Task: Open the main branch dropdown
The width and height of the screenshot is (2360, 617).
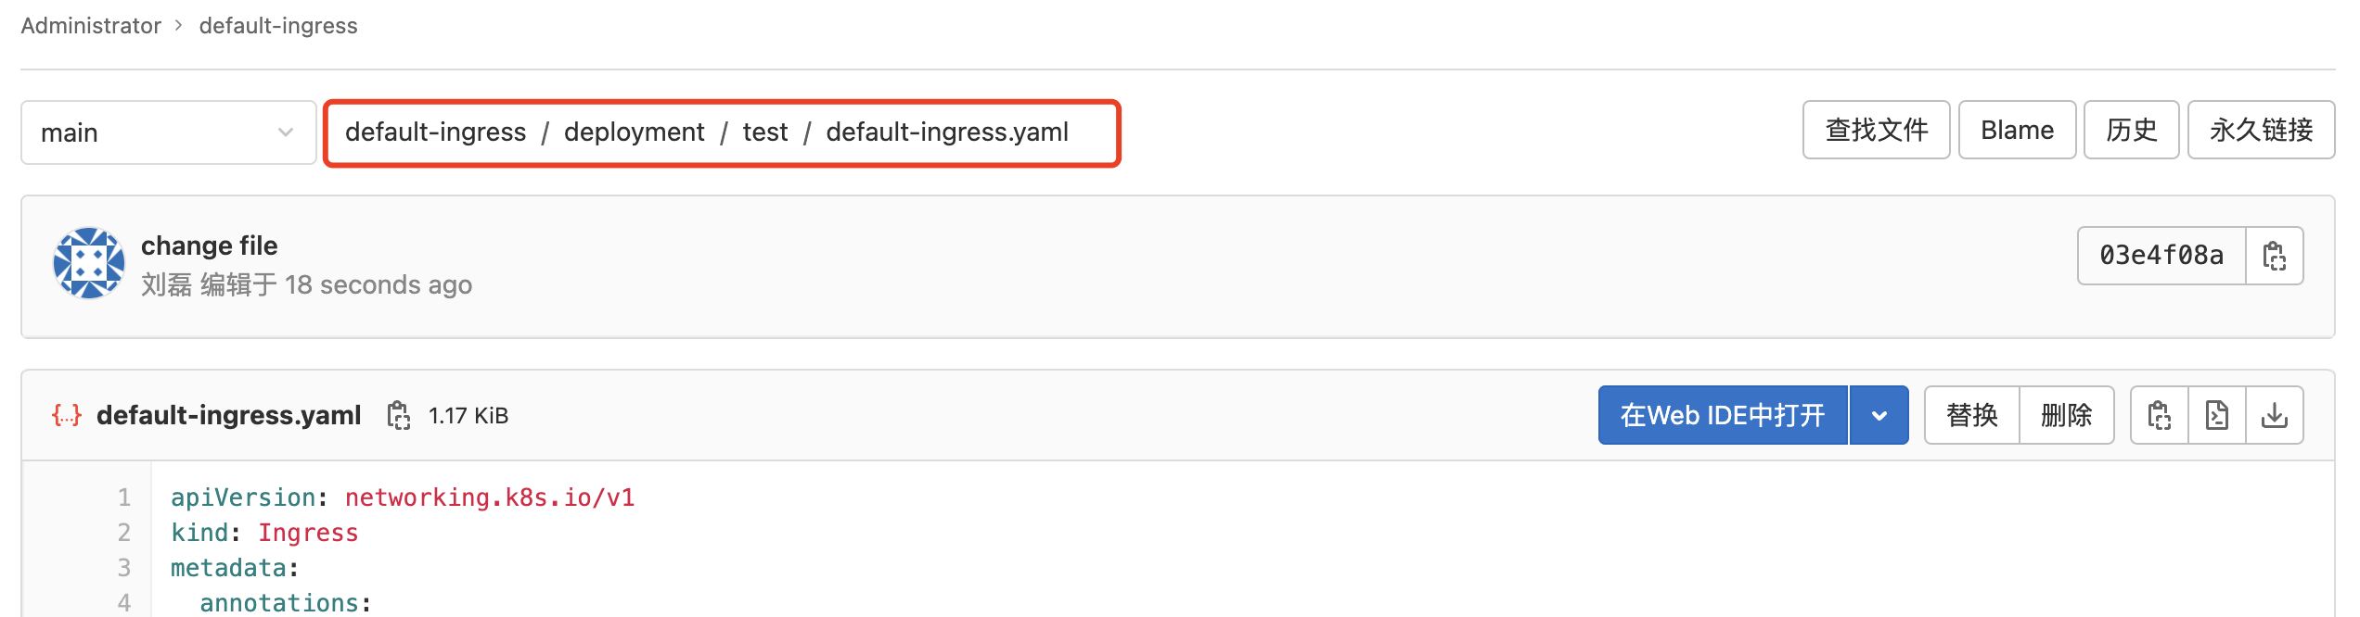Action: point(169,132)
